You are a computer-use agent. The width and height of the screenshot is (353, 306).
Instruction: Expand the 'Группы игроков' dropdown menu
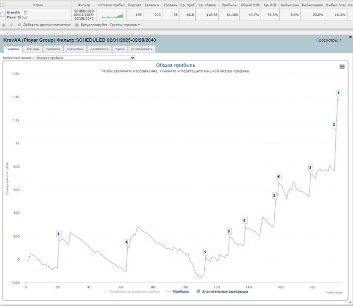click(125, 25)
